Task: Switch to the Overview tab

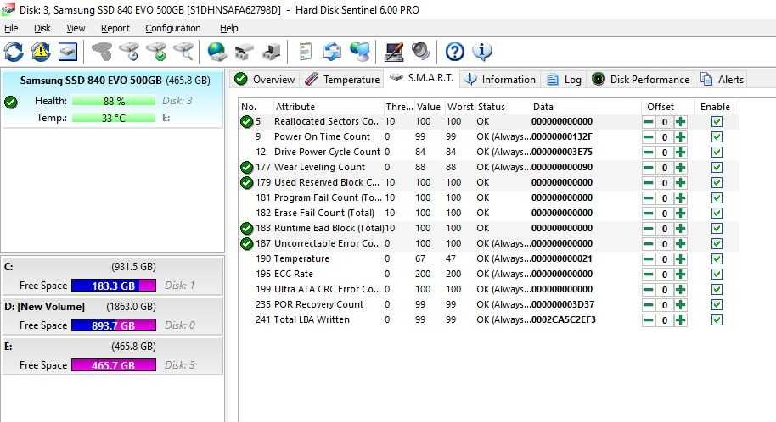Action: click(x=264, y=80)
